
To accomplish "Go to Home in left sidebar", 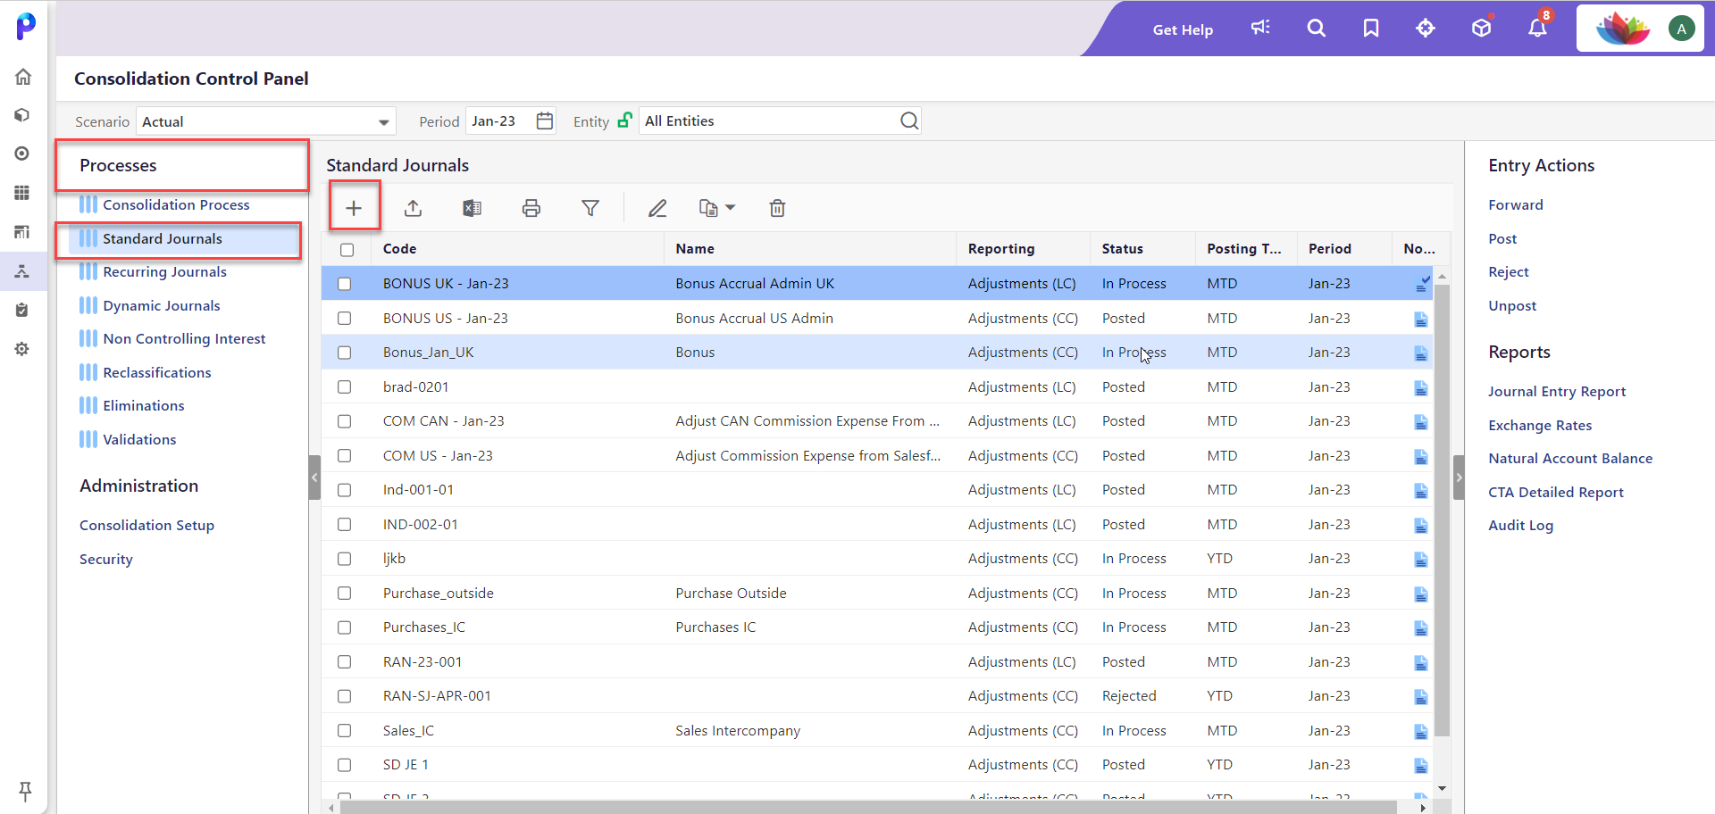I will [23, 77].
